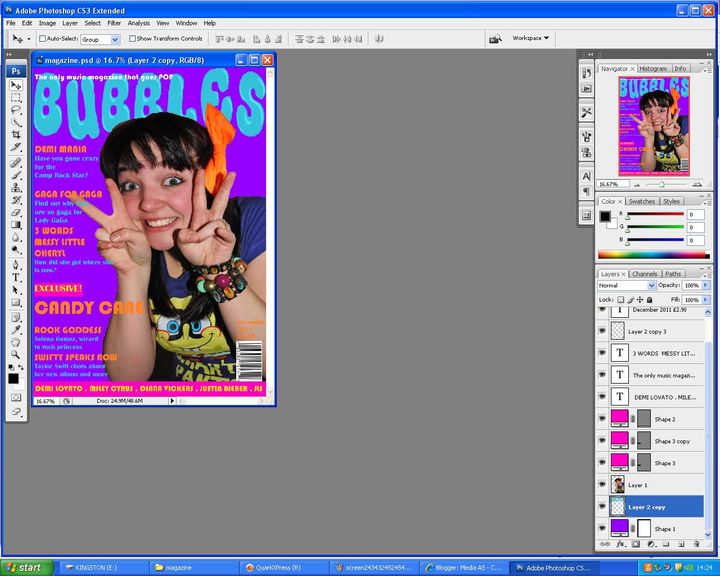720x576 pixels.
Task: Switch to QuarkXPress taskbar button
Action: [285, 568]
